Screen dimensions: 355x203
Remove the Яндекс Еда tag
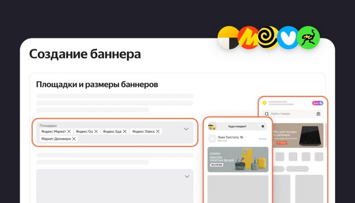125,131
